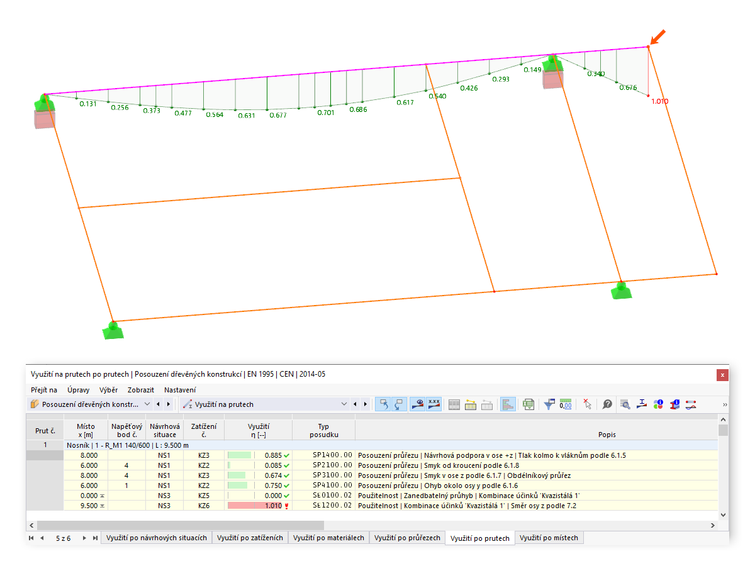The height and width of the screenshot is (566, 755).
Task: Click the utilization bar showing 0.885
Action: point(239,455)
